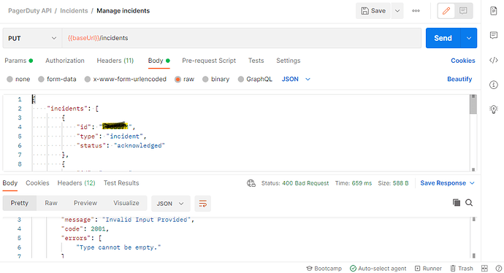Expand the Send button dropdown arrow
The image size is (504, 273).
[469, 38]
